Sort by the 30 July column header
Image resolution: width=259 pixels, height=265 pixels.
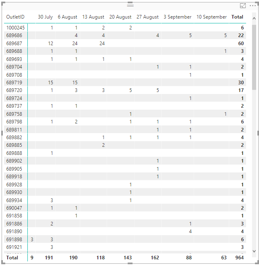[45, 17]
